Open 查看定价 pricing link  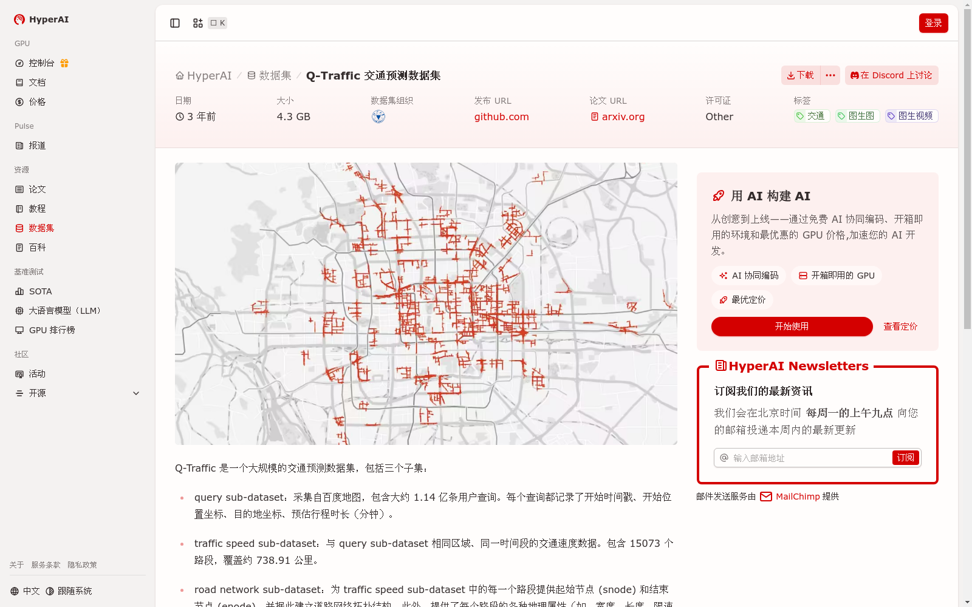(900, 327)
